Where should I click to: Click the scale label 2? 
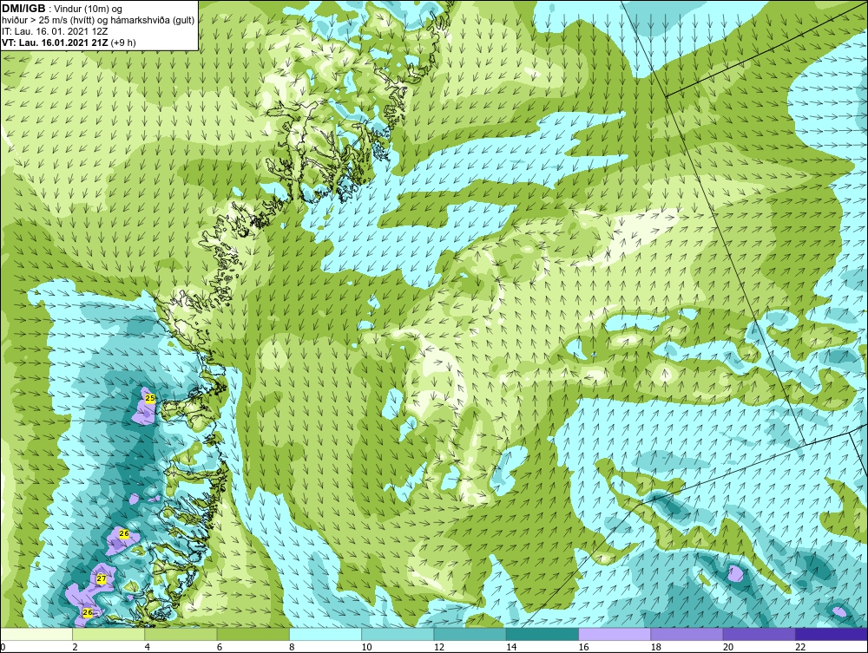point(75,648)
